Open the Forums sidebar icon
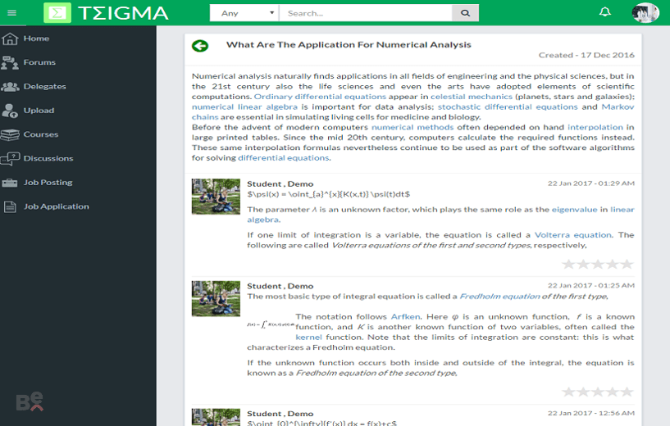The height and width of the screenshot is (426, 670). tap(10, 62)
